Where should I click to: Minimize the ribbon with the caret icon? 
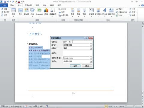click(x=139, y=5)
